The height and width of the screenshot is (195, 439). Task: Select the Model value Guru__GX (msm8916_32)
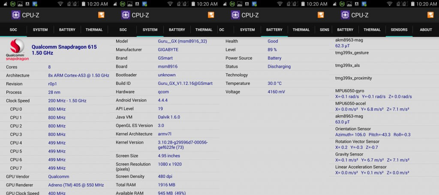(183, 41)
